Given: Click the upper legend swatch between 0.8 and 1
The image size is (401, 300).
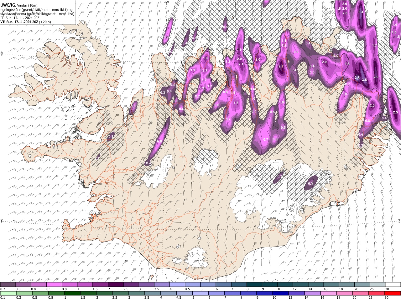Looking at the screenshot, I should click(x=69, y=285).
